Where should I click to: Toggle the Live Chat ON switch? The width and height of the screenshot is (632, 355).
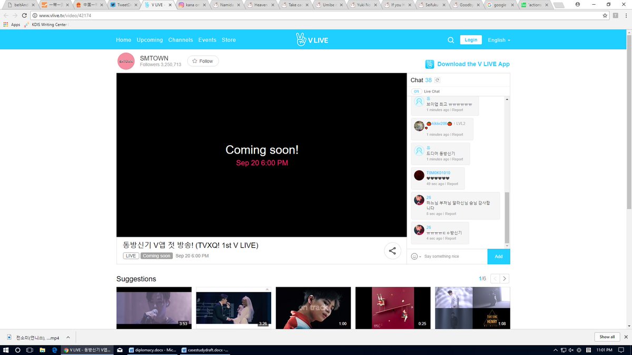(416, 92)
